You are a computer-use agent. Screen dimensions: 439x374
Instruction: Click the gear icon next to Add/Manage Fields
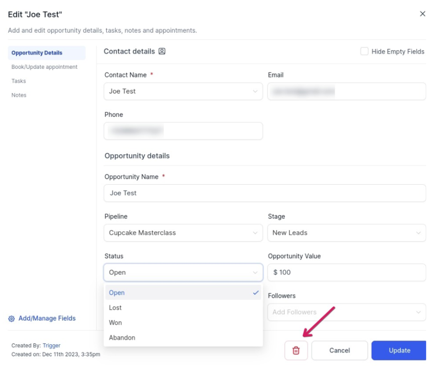(12, 319)
